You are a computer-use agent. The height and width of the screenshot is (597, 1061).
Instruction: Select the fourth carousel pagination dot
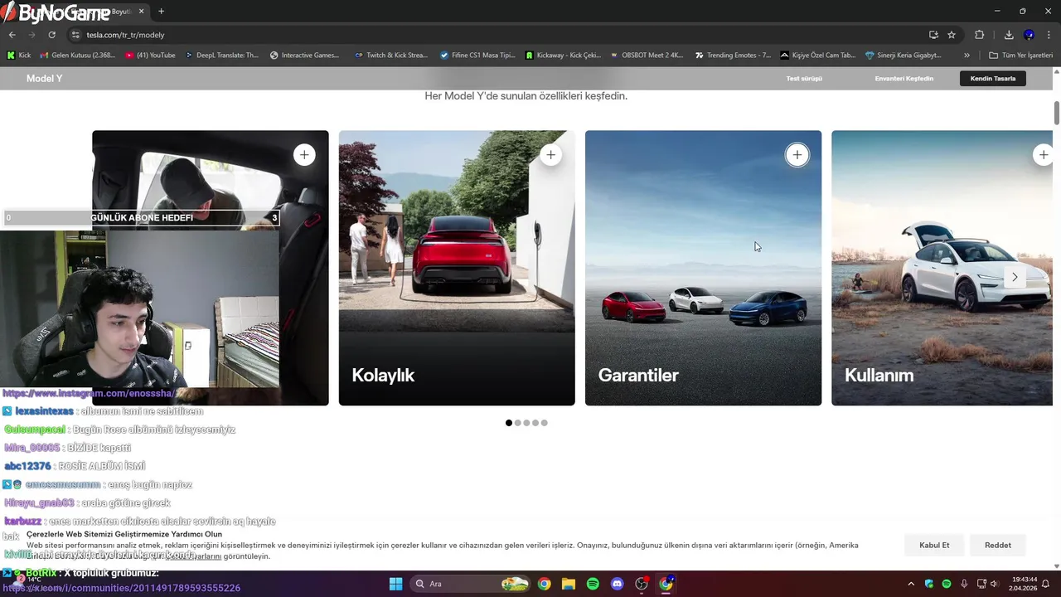tap(535, 423)
